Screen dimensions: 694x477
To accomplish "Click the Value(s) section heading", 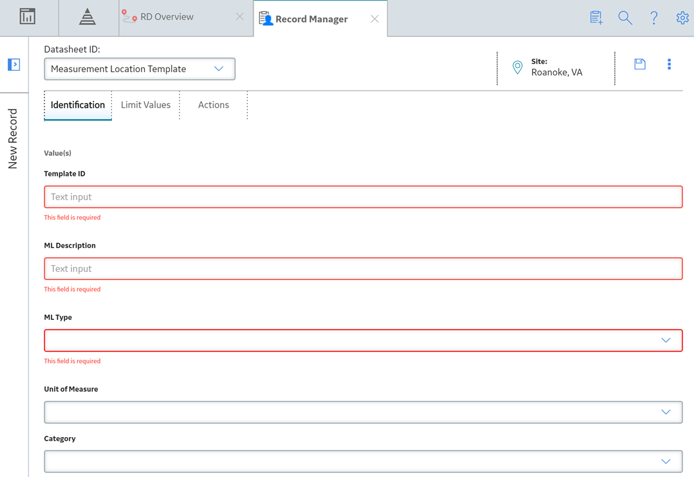I will coord(57,153).
